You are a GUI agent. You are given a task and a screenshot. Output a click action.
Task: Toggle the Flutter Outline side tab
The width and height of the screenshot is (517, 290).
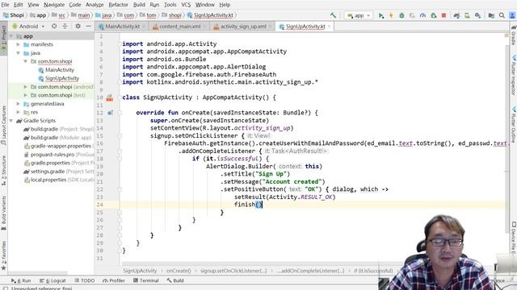(514, 124)
